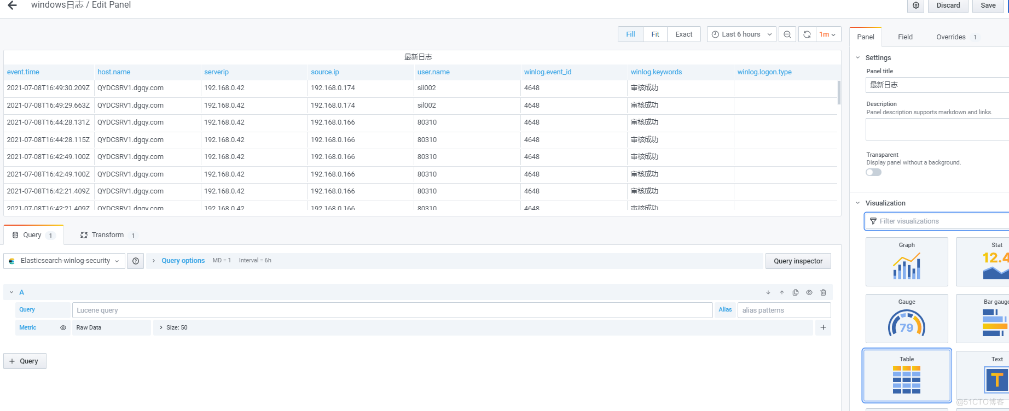Click timestamp 2021-07-08T16:44:28.131Z cell

coord(48,122)
